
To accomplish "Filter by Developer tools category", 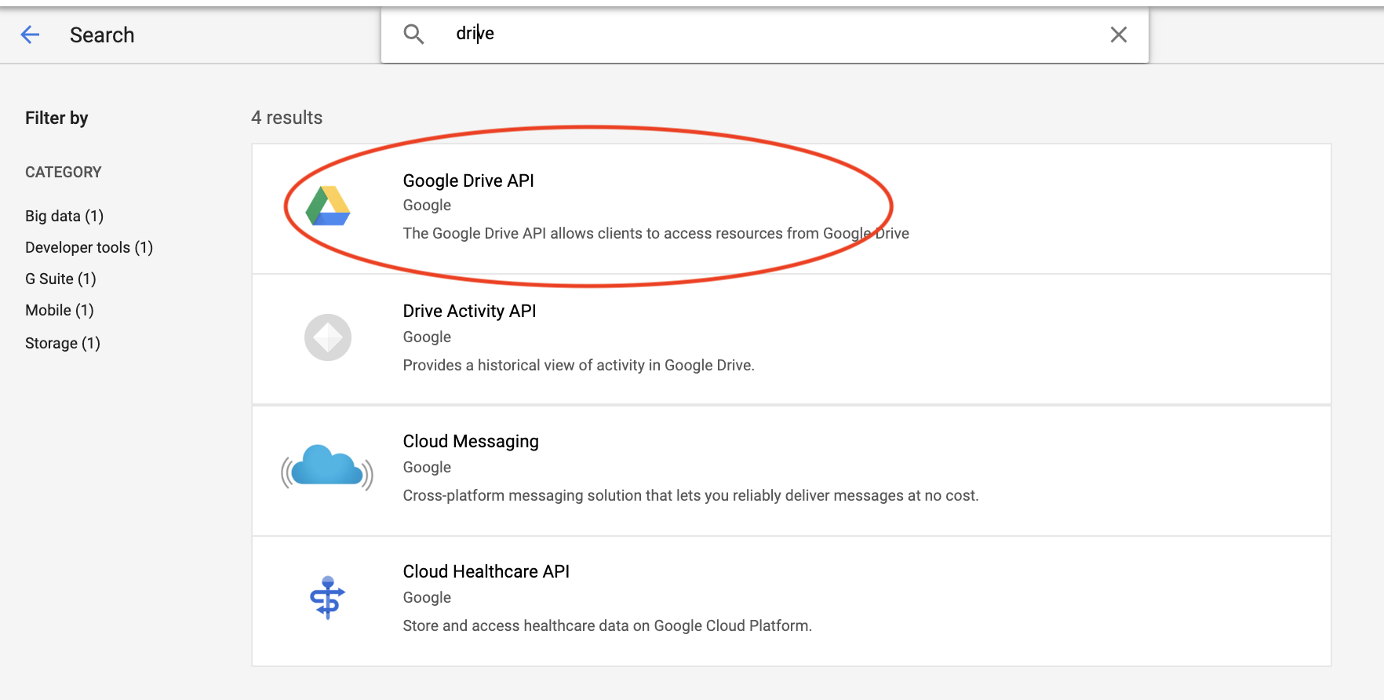I will [89, 247].
